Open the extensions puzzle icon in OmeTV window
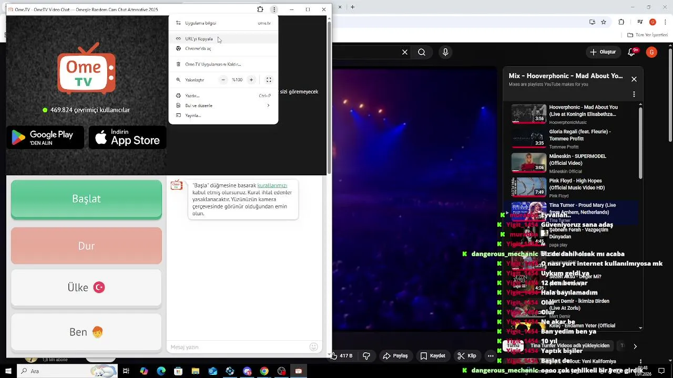Viewport: 673px width, 378px height. point(260,9)
